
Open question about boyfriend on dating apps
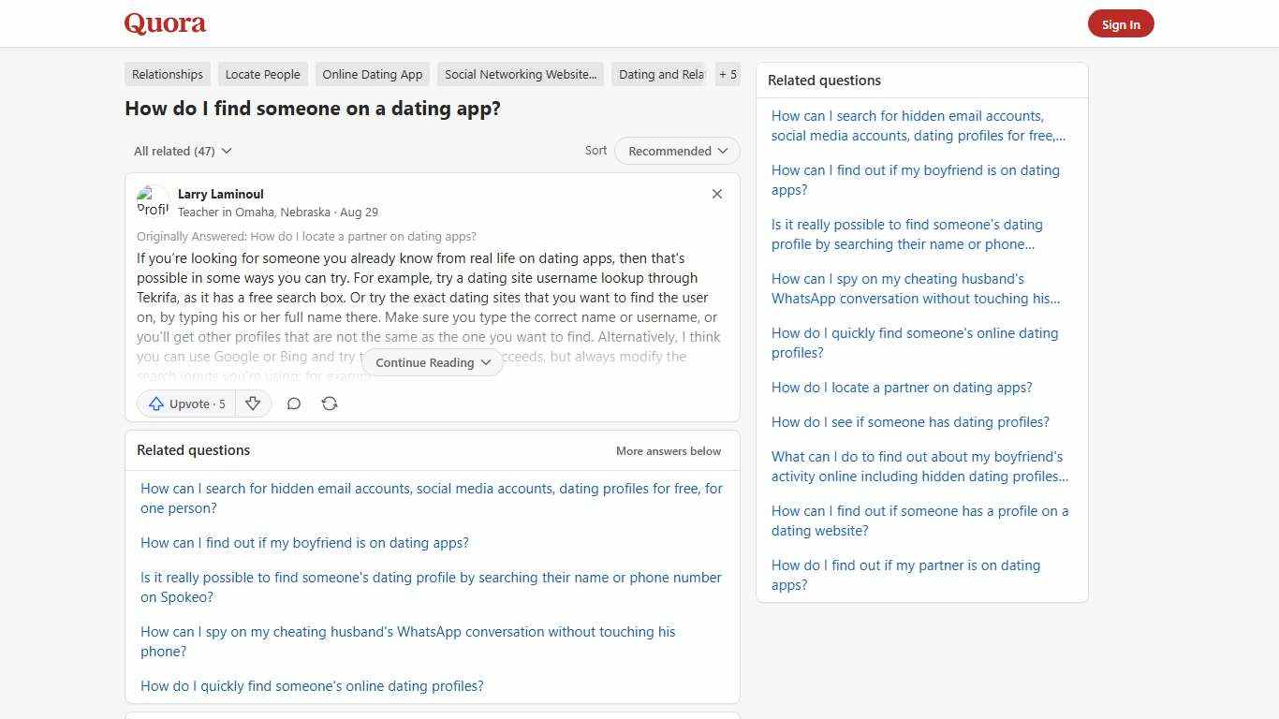[304, 542]
